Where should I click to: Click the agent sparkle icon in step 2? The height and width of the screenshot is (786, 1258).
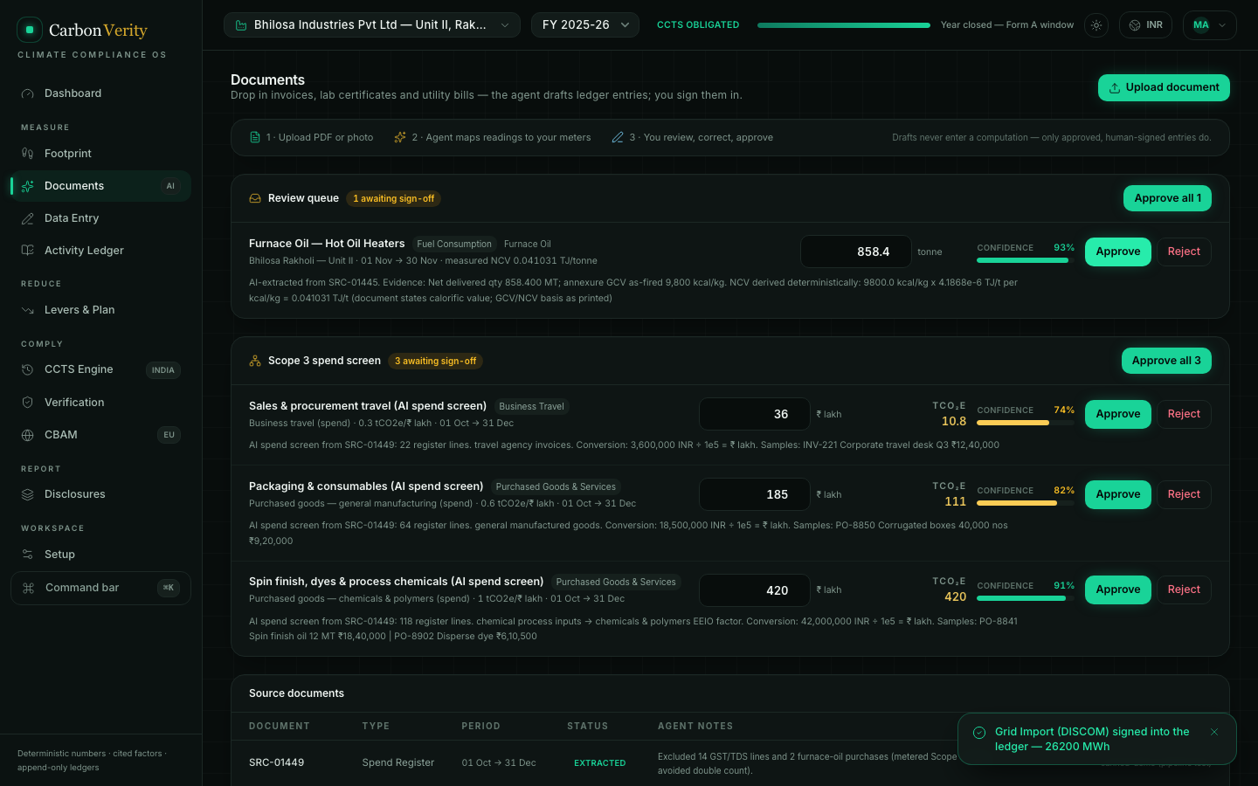[400, 137]
